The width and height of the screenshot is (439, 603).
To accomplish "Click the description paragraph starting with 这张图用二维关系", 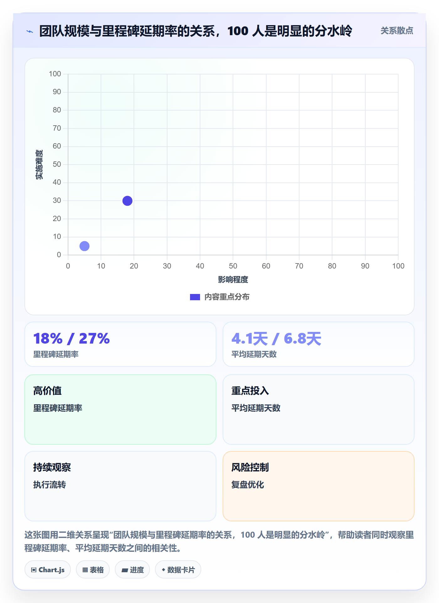I will click(219, 541).
